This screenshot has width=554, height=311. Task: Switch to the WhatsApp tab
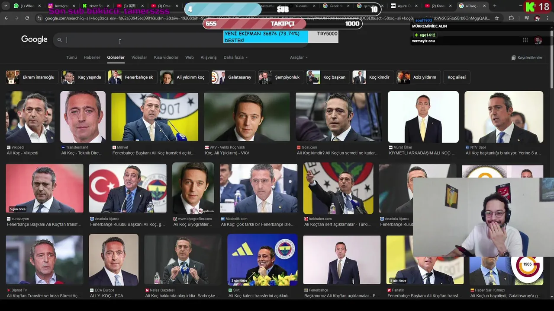coord(27,6)
